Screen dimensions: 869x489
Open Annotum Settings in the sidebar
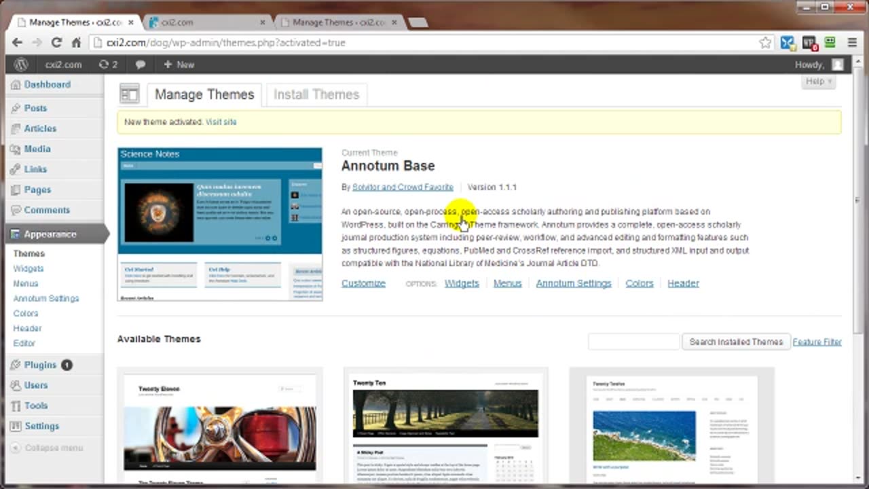tap(46, 298)
